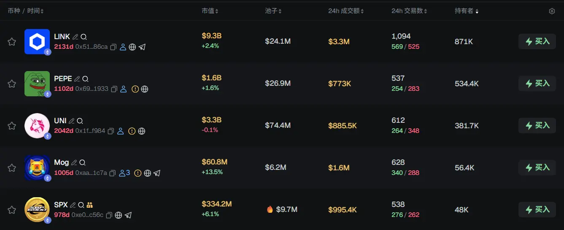Click the 池子 column header
Screen dimensions: 564x230
[x=273, y=11]
